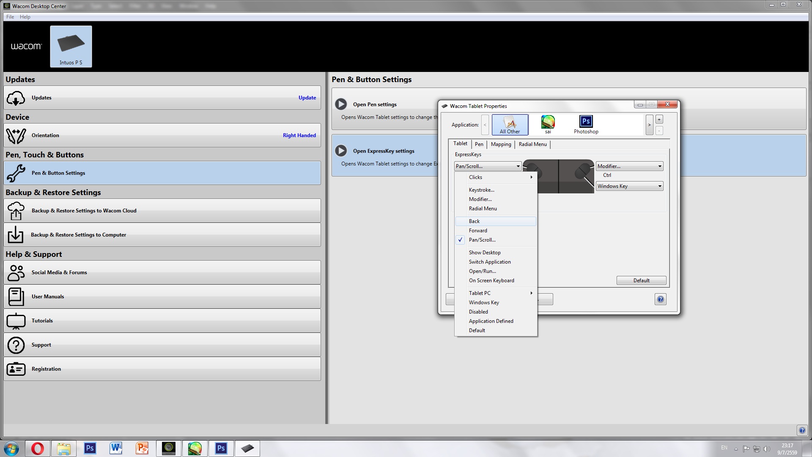Click the Support question mark icon
Image resolution: width=812 pixels, height=457 pixels.
click(16, 345)
